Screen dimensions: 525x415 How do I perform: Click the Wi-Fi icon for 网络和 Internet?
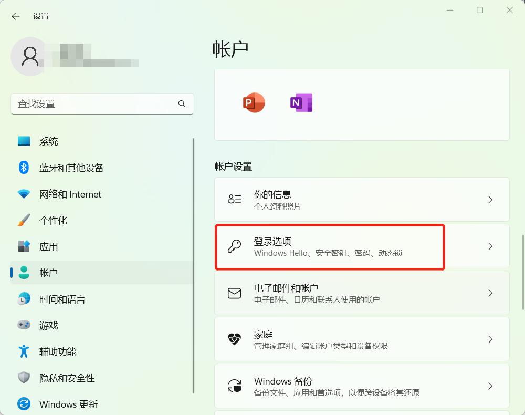tap(24, 194)
